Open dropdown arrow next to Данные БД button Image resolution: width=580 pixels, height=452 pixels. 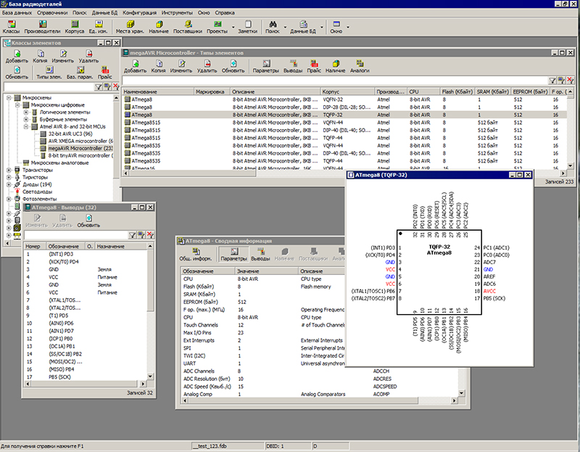point(321,27)
